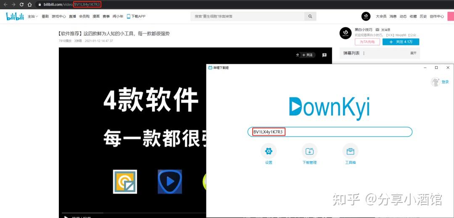Go to browser home page icon

(x=29, y=5)
